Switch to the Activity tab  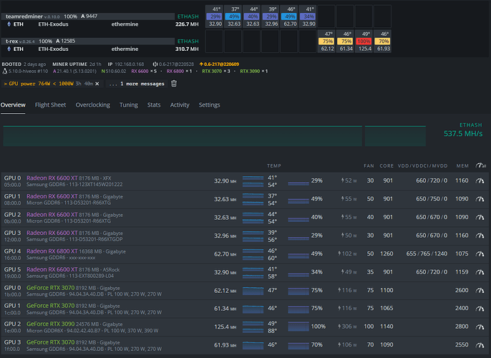tap(180, 105)
